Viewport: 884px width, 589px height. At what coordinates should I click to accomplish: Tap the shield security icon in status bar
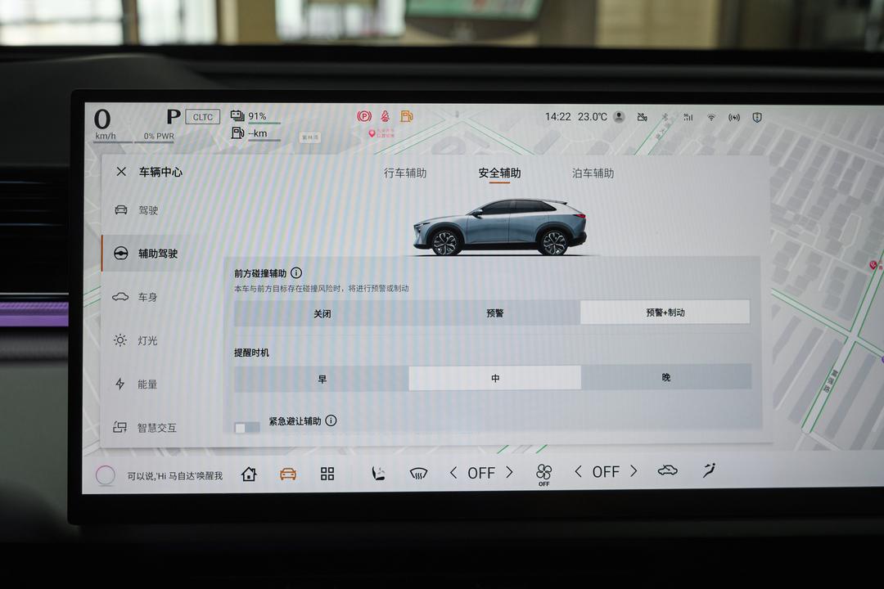coord(757,117)
